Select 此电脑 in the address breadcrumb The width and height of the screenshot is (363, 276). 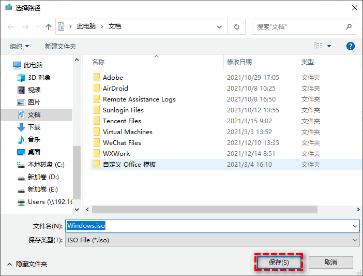(86, 26)
